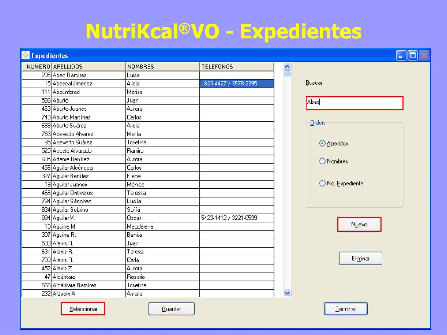Image resolution: width=447 pixels, height=335 pixels.
Task: Click the Terminar button
Action: [x=346, y=309]
